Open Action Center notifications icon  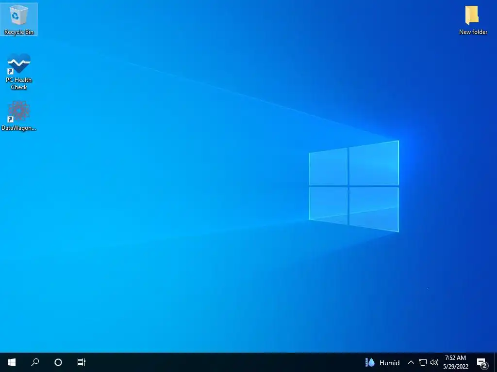pos(482,362)
